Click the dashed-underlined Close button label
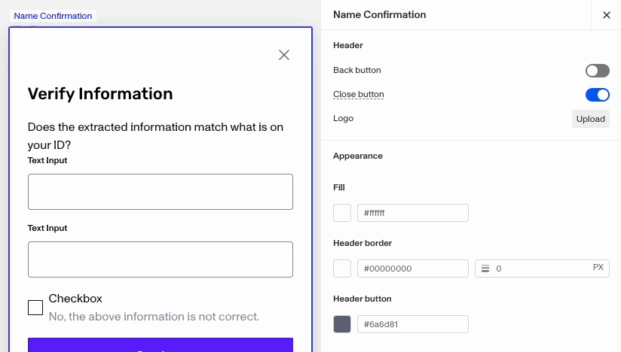 pos(359,95)
